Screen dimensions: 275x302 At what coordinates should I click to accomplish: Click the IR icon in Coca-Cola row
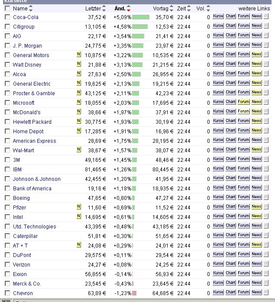click(x=266, y=16)
